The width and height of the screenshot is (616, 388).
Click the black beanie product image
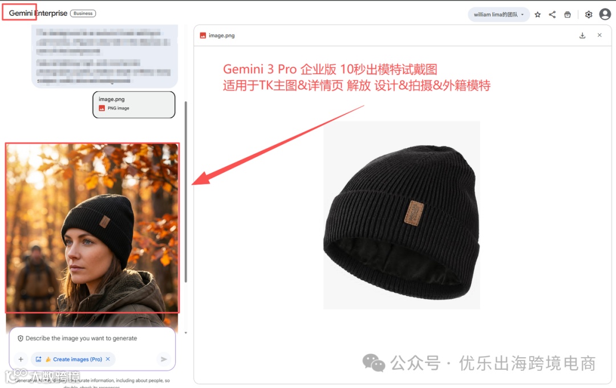(402, 215)
